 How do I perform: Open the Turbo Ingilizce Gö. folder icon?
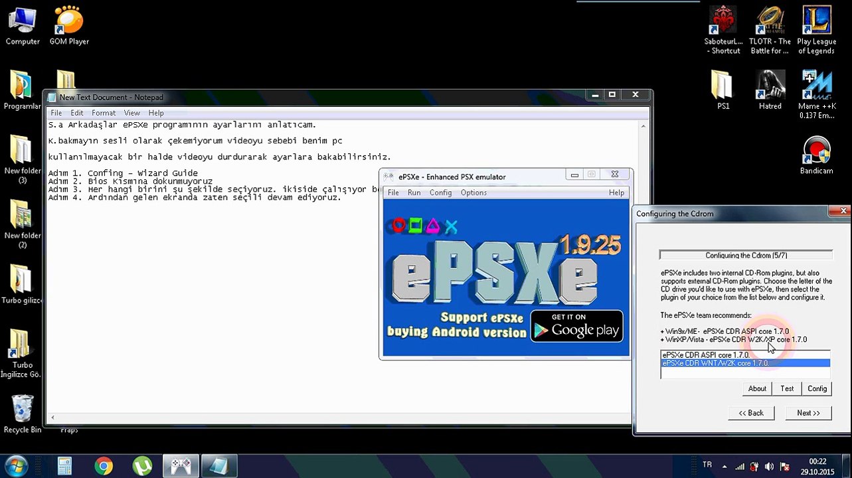(x=21, y=354)
